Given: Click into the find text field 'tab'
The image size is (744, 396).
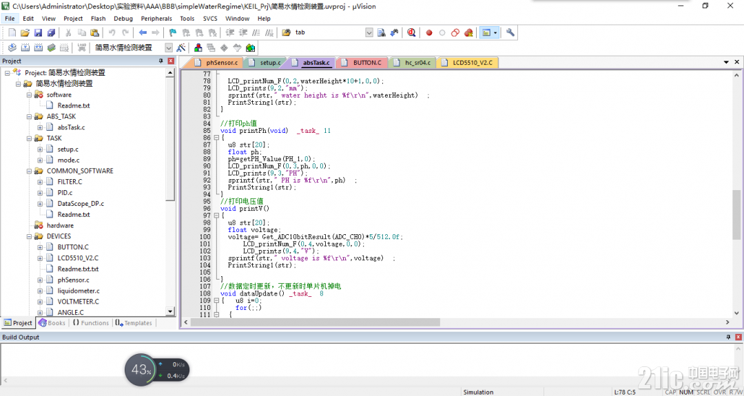Looking at the screenshot, I should 329,32.
